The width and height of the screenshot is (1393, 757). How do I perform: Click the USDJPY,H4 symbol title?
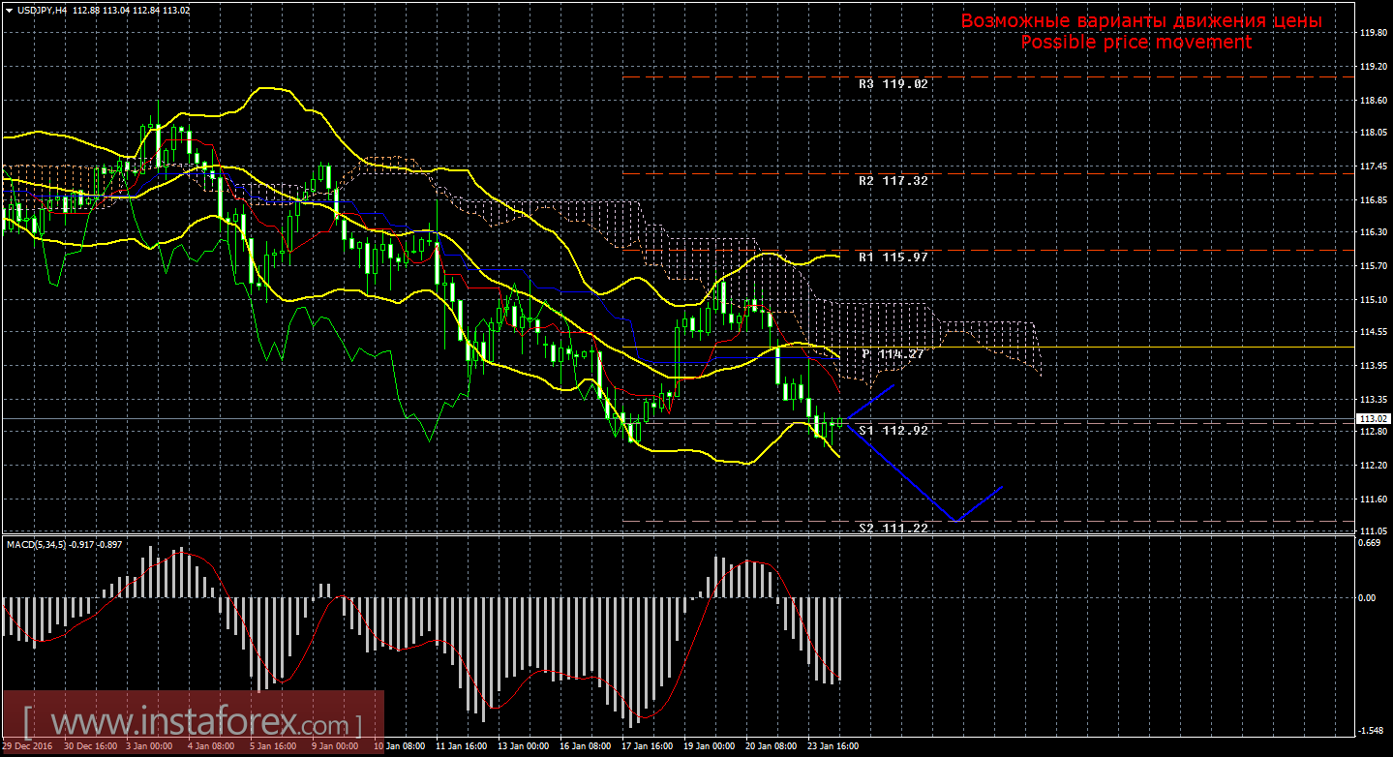(41, 10)
